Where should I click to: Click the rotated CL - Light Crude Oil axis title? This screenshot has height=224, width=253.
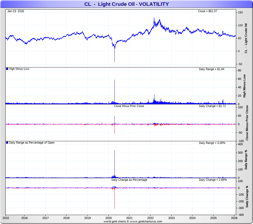pos(246,38)
